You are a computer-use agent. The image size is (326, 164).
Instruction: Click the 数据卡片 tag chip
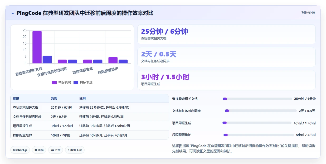click(75, 150)
